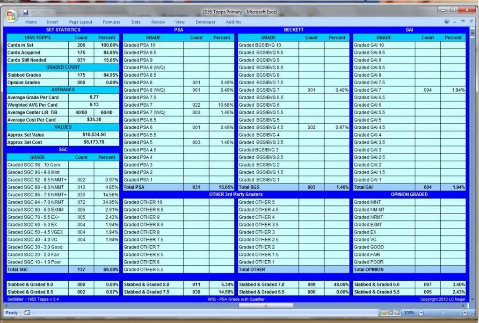Viewport: 479px width, 323px height.
Task: Select 'Graded OTHER 10' cell
Action: pos(153,202)
